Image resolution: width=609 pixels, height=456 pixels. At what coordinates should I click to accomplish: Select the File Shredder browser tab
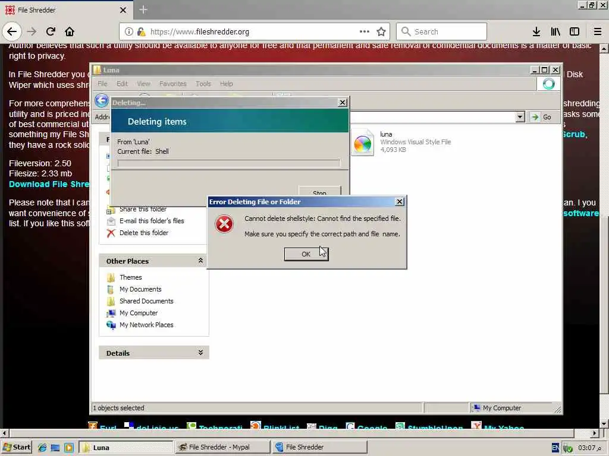click(66, 9)
